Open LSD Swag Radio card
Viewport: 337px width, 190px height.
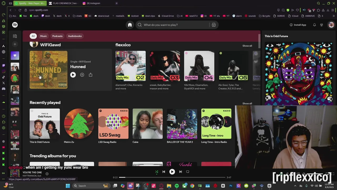tap(113, 126)
